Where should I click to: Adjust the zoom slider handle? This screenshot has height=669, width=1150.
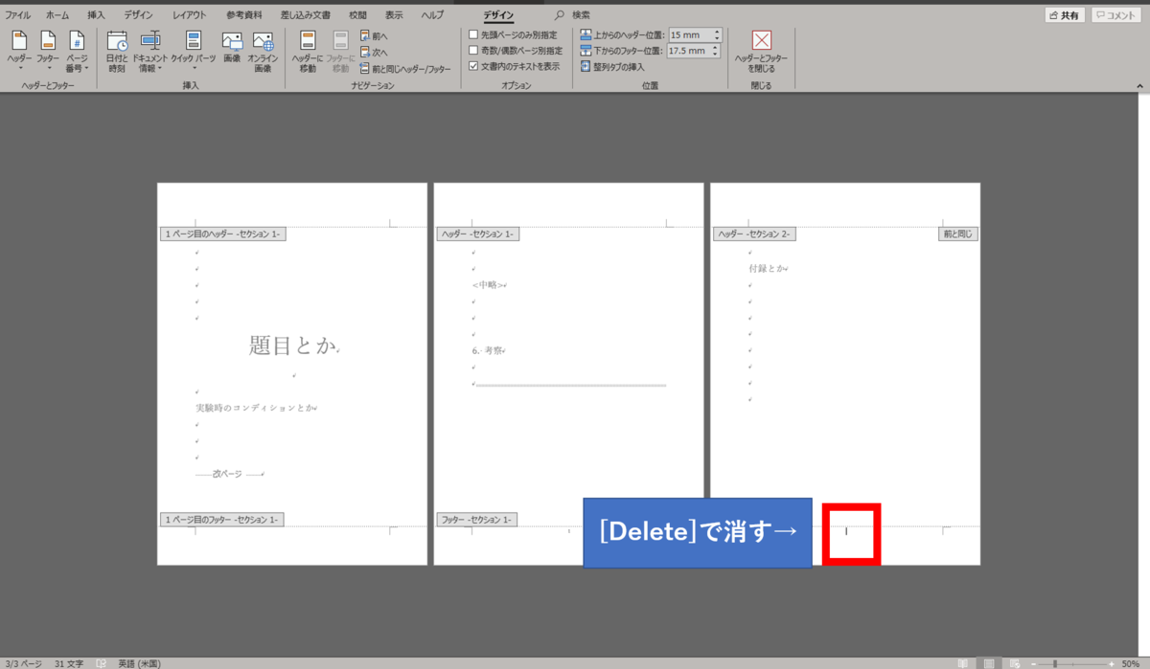[1055, 663]
